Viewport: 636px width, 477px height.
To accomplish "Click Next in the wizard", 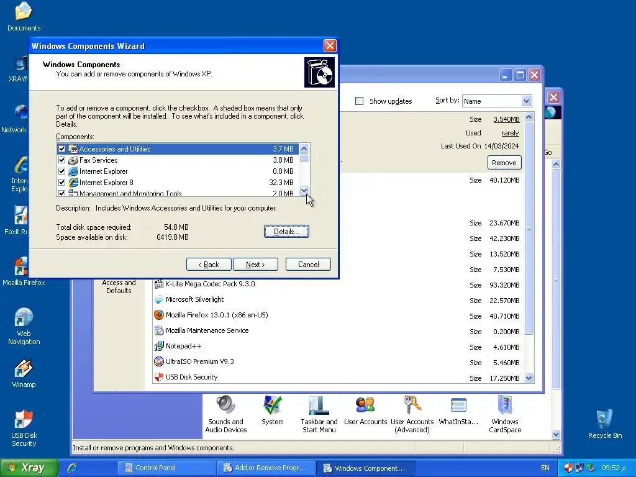I will coord(255,265).
